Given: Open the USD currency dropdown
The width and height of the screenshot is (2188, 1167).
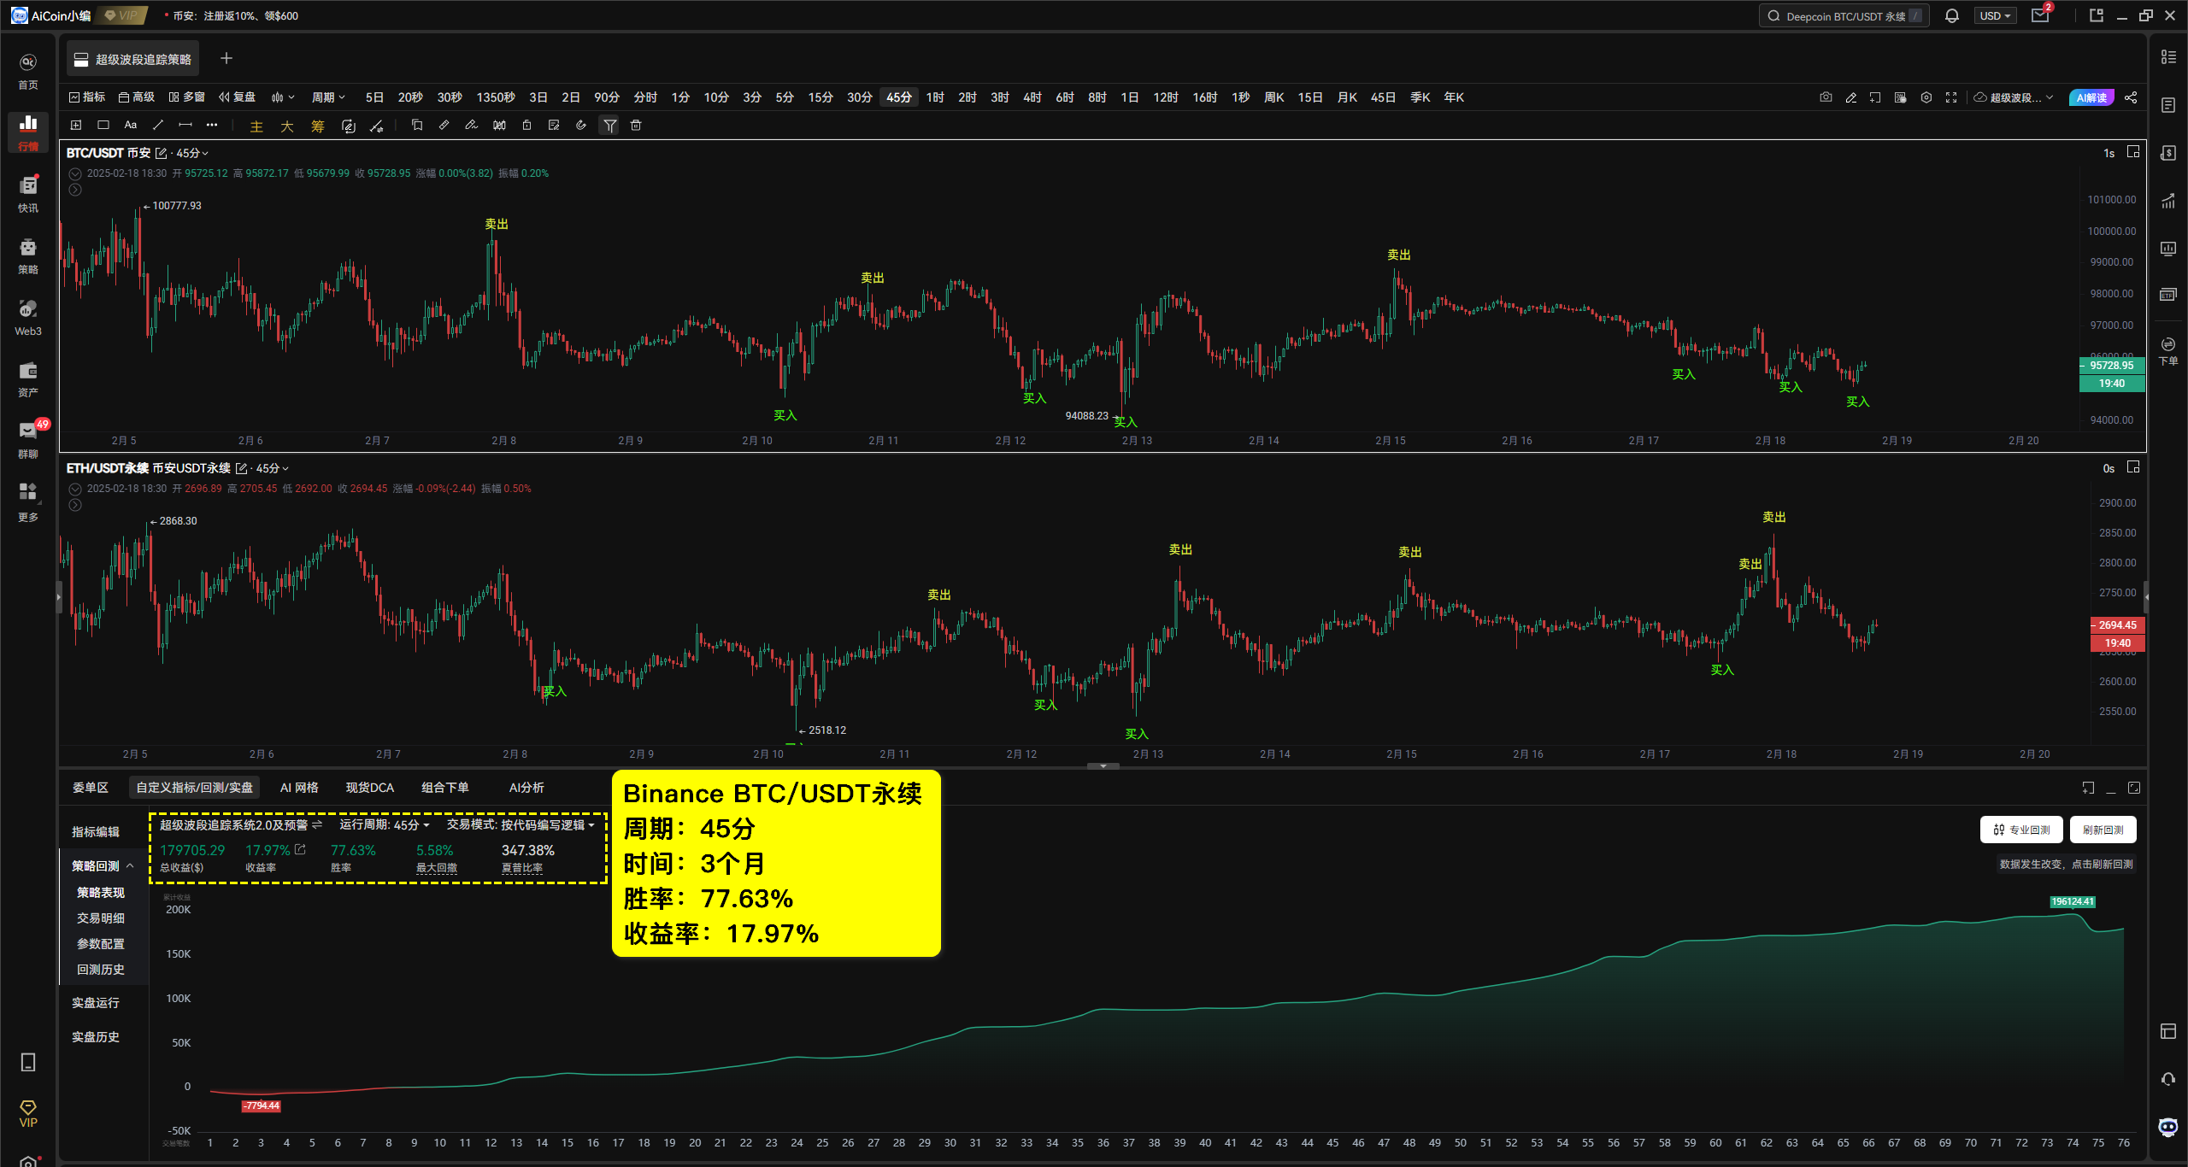Looking at the screenshot, I should click(x=1996, y=15).
